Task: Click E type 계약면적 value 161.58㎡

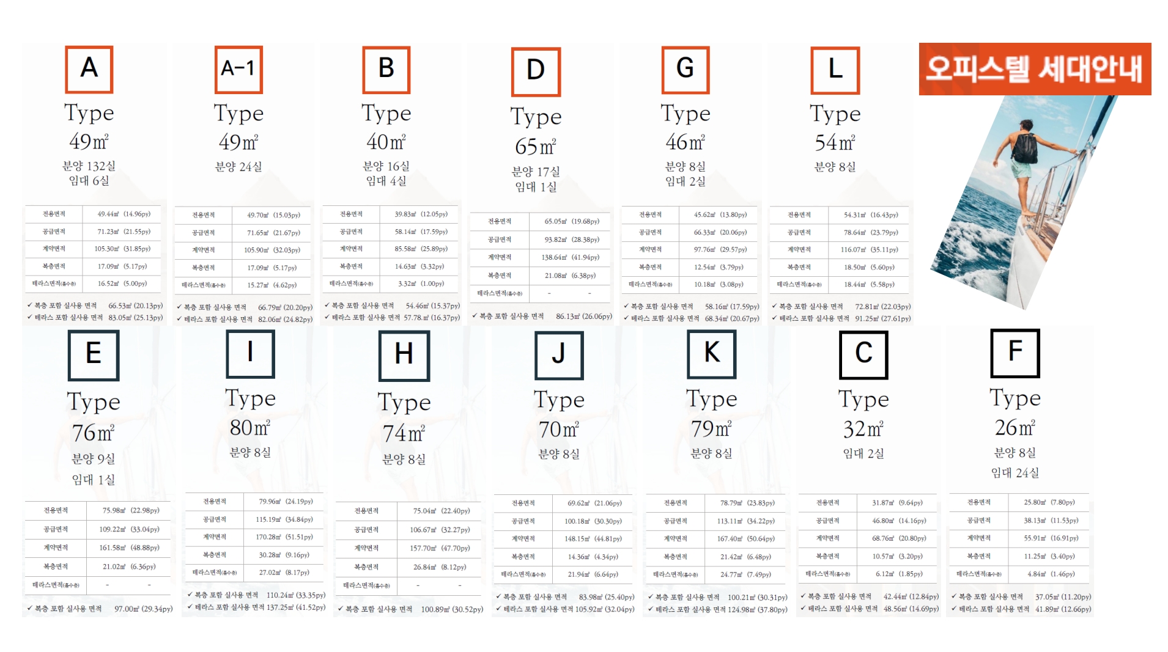Action: tap(130, 548)
